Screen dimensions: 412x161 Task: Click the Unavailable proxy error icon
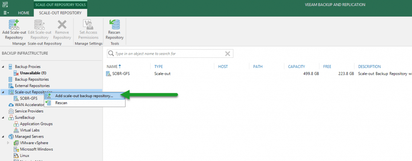click(16, 73)
